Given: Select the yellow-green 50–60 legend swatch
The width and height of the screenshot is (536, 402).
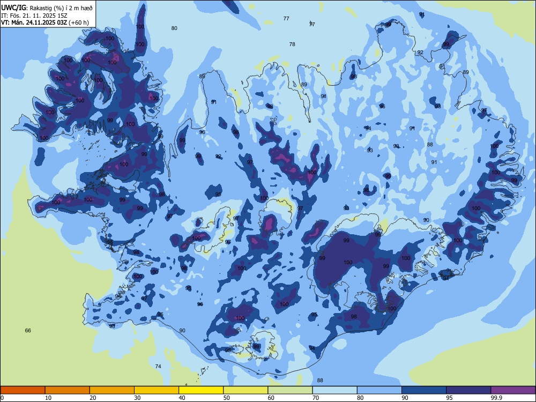Looking at the screenshot, I should [x=245, y=390].
